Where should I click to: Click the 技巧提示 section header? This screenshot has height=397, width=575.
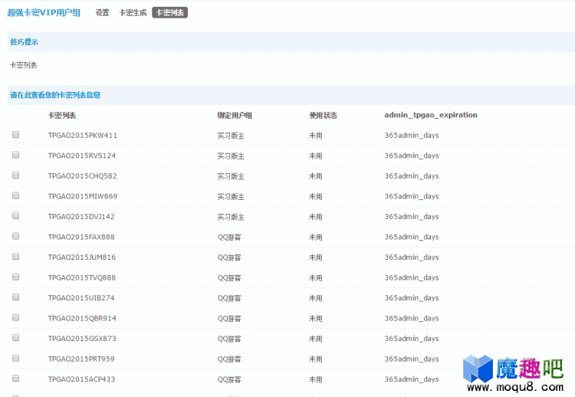(x=24, y=42)
